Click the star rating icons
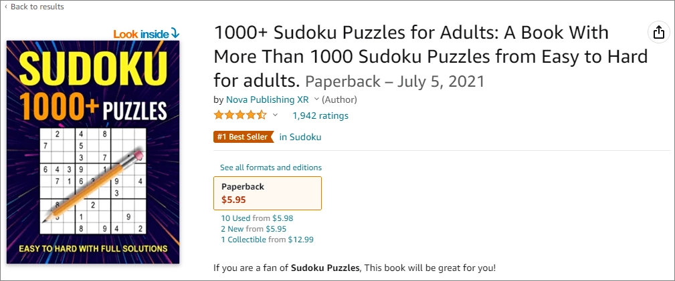Viewport: 675px width, 281px height. click(x=239, y=115)
